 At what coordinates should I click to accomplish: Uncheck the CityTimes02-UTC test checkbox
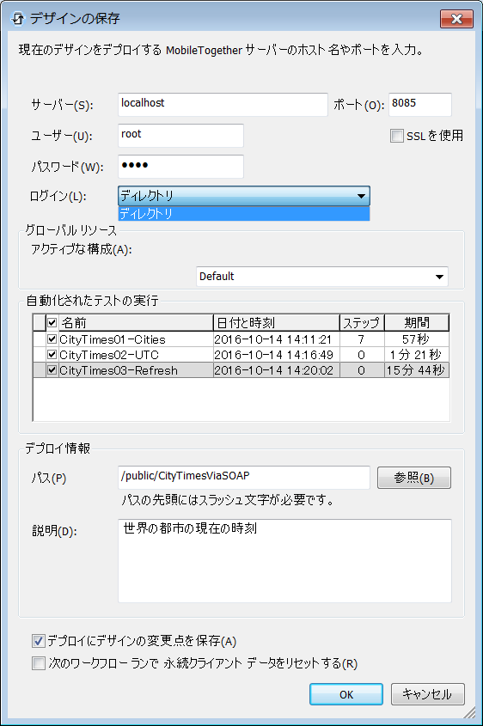tap(52, 355)
